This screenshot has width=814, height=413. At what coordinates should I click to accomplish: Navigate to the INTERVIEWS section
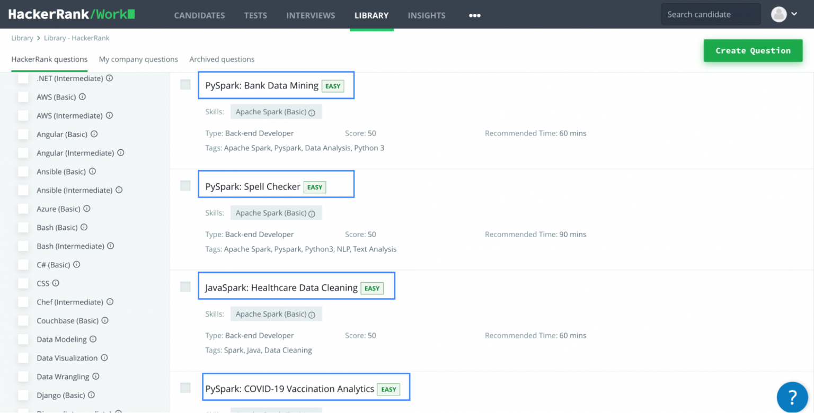pos(311,15)
